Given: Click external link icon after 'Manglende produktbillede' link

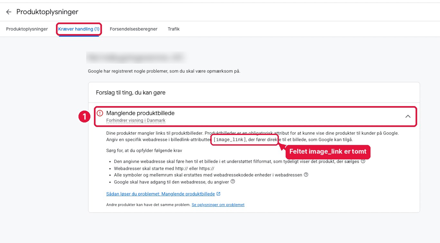Looking at the screenshot, I should coord(218,194).
